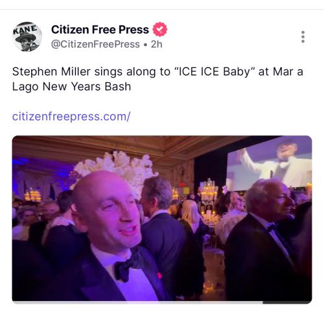Click the glowing candelabra in the video center
The width and height of the screenshot is (324, 316).
[209, 190]
